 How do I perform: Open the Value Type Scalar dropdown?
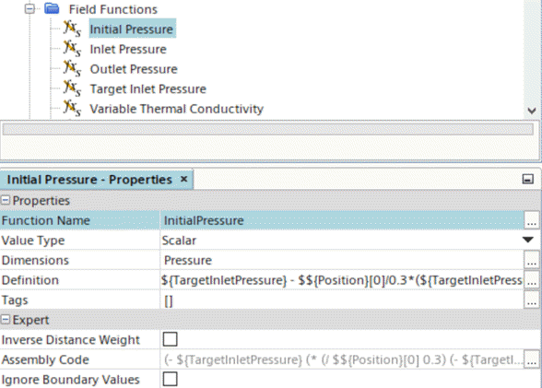(x=528, y=240)
